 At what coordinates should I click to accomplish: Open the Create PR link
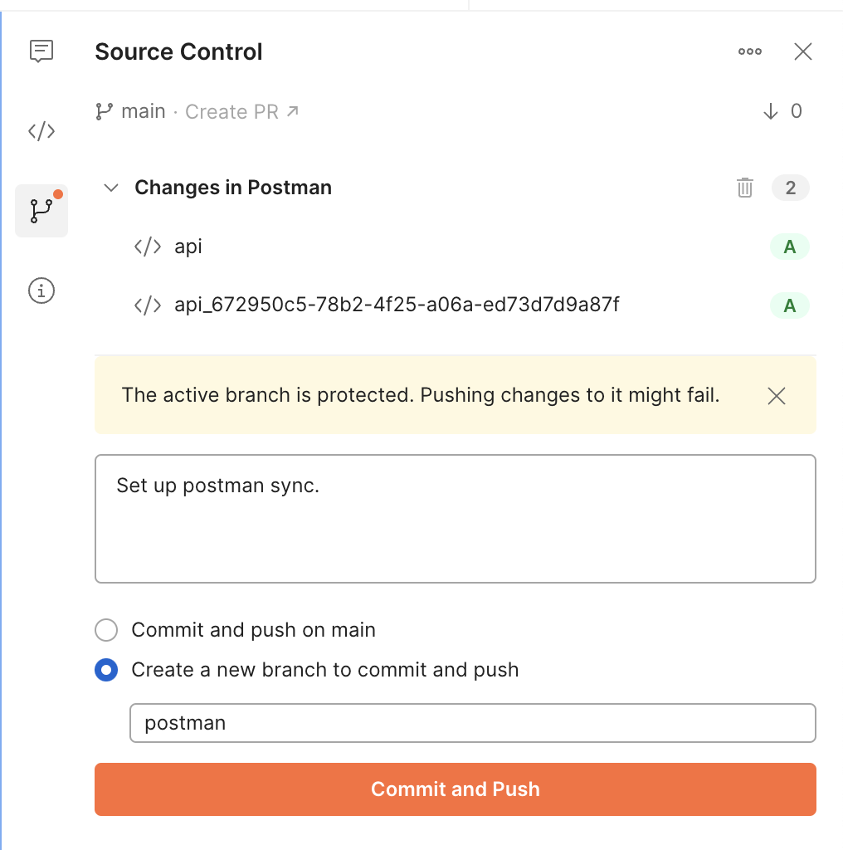pos(233,110)
